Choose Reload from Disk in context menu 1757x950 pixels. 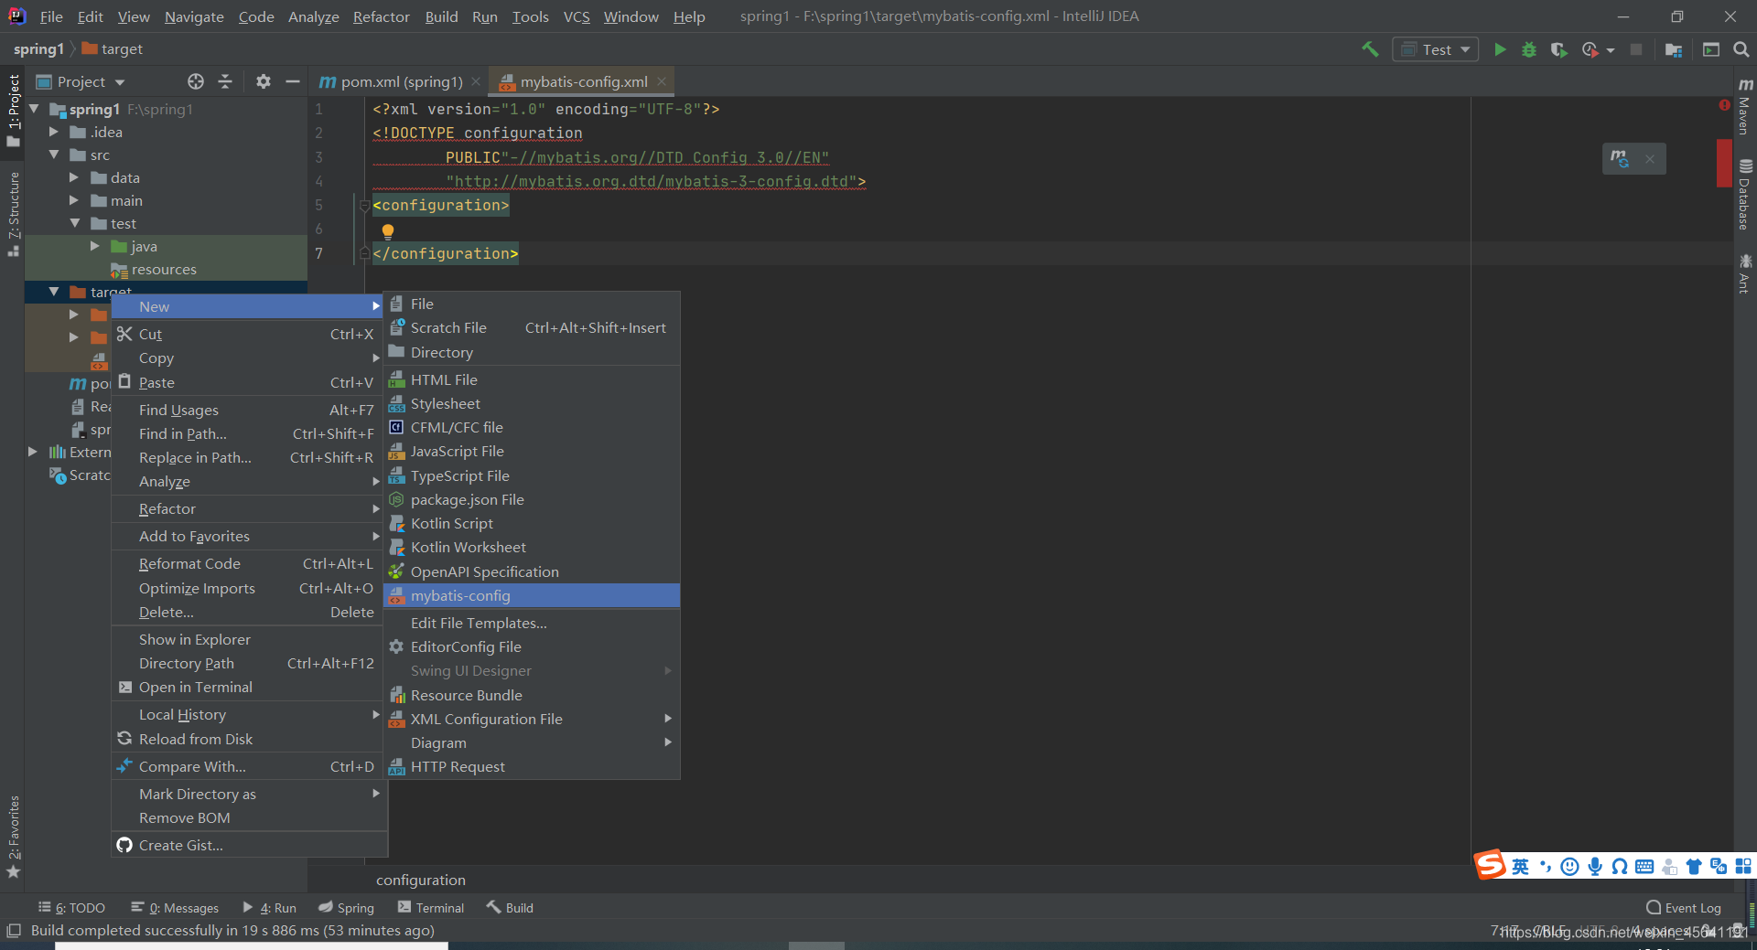[x=249, y=739]
